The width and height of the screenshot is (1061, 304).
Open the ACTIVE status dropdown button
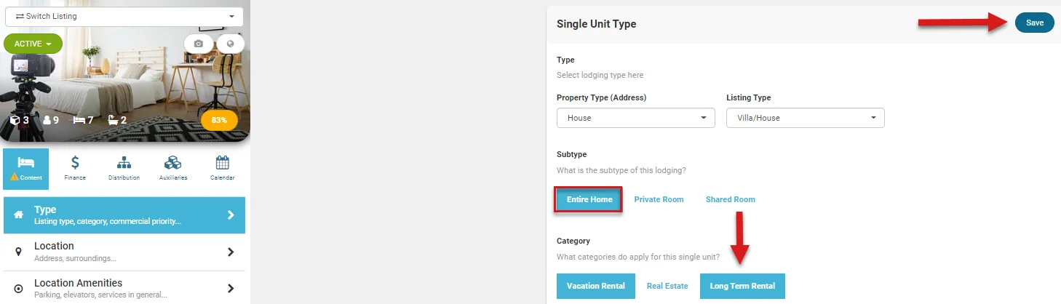pyautogui.click(x=33, y=44)
